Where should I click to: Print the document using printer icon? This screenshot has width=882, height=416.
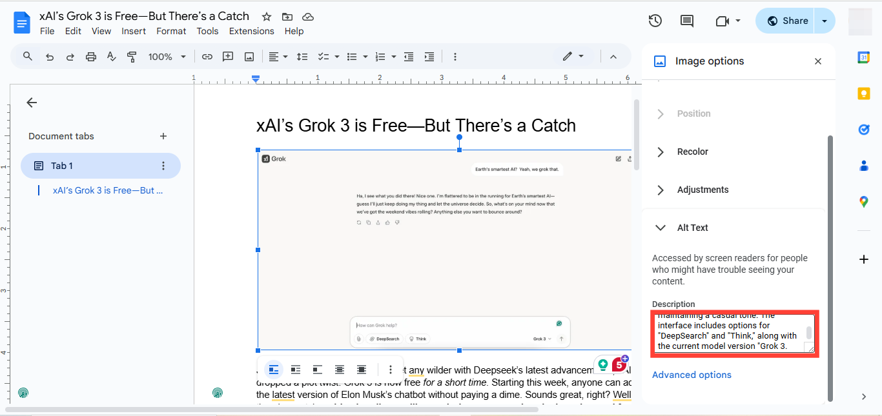(90, 57)
